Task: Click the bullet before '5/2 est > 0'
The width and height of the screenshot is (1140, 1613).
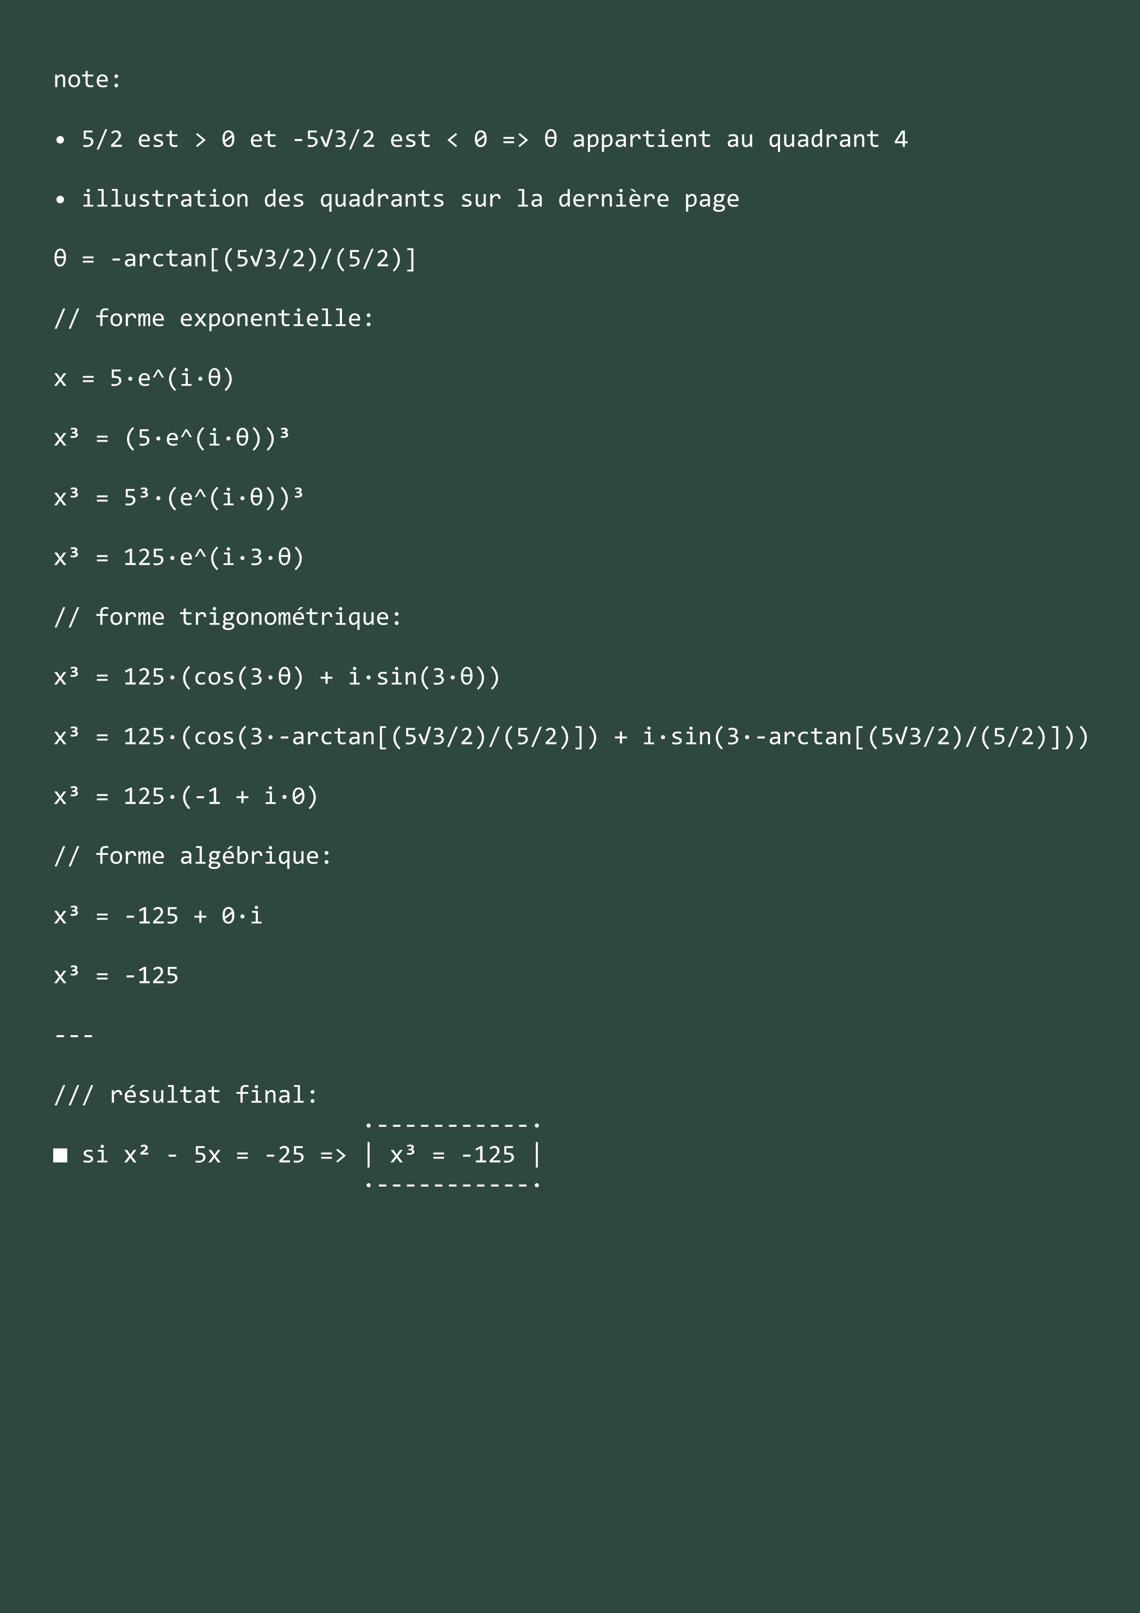Action: pos(60,141)
